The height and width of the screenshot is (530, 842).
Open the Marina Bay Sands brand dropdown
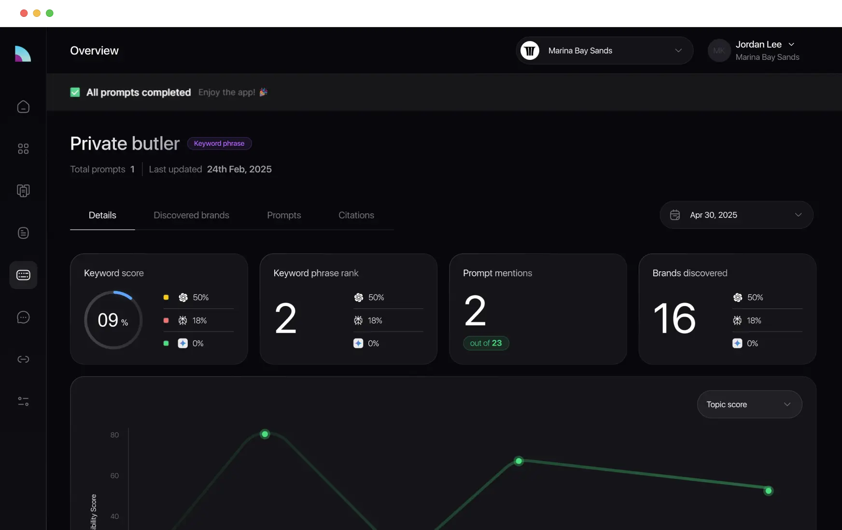click(604, 51)
